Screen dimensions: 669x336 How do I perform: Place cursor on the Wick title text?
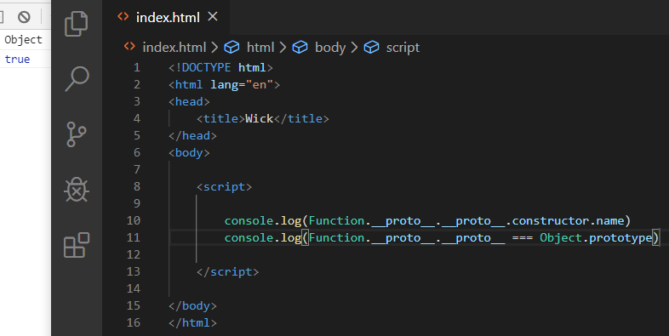(259, 118)
